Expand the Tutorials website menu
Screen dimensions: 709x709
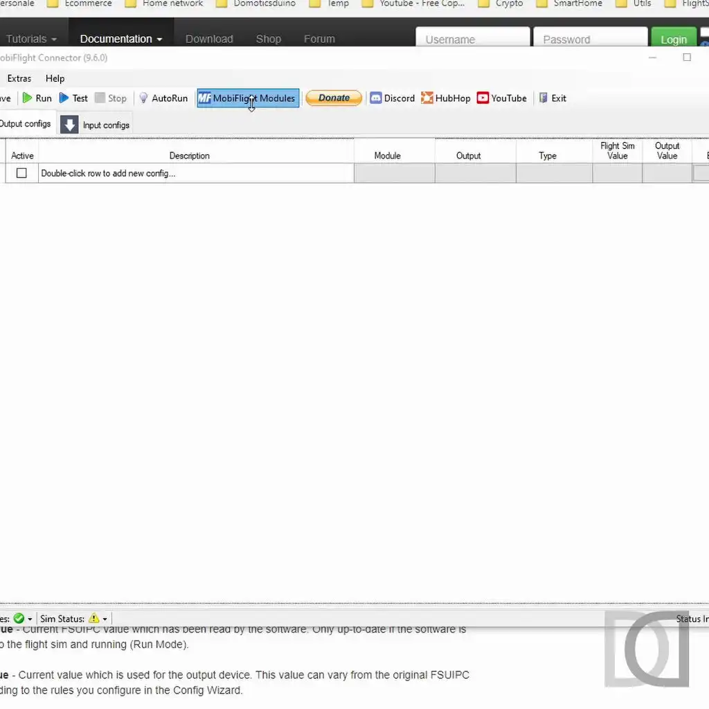31,39
